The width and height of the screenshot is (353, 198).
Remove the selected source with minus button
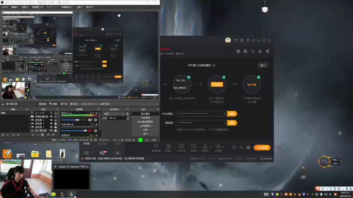38,135
